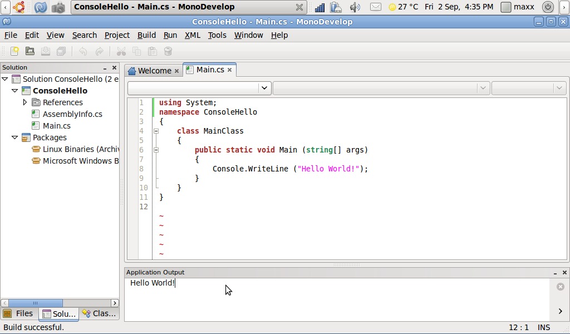Click the Ubuntu logo launcher icon
This screenshot has width=570, height=334.
(x=19, y=7)
